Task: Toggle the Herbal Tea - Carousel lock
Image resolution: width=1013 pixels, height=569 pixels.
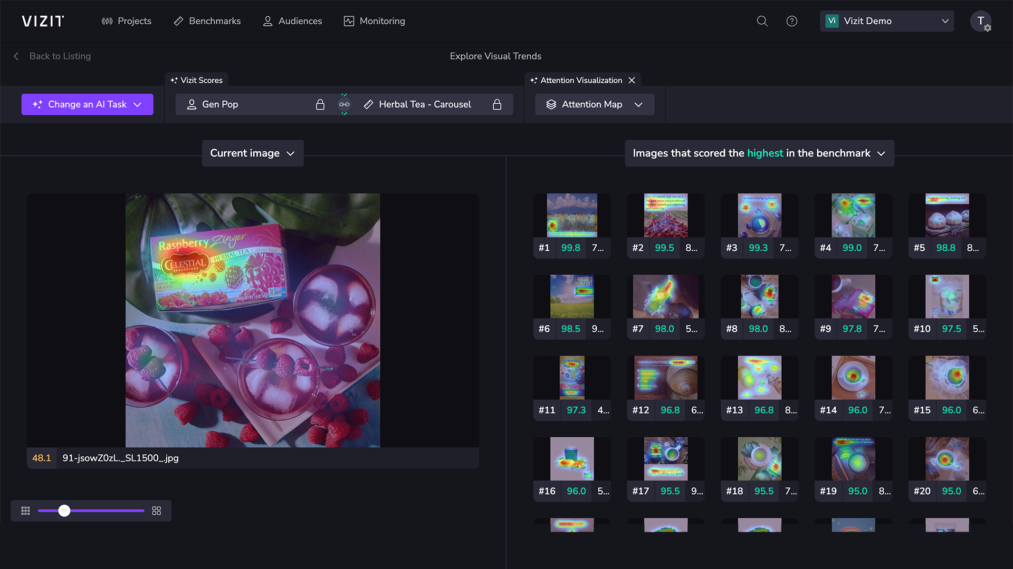Action: pos(496,104)
